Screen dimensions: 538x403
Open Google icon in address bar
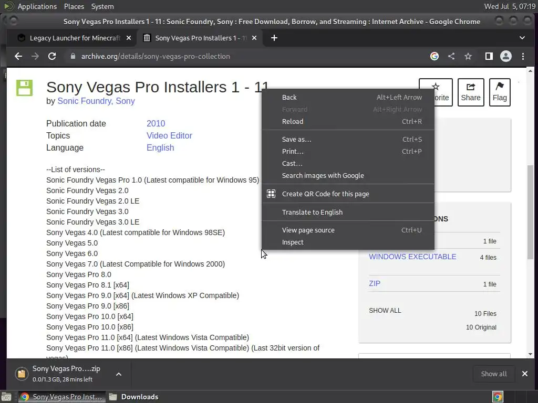434,56
